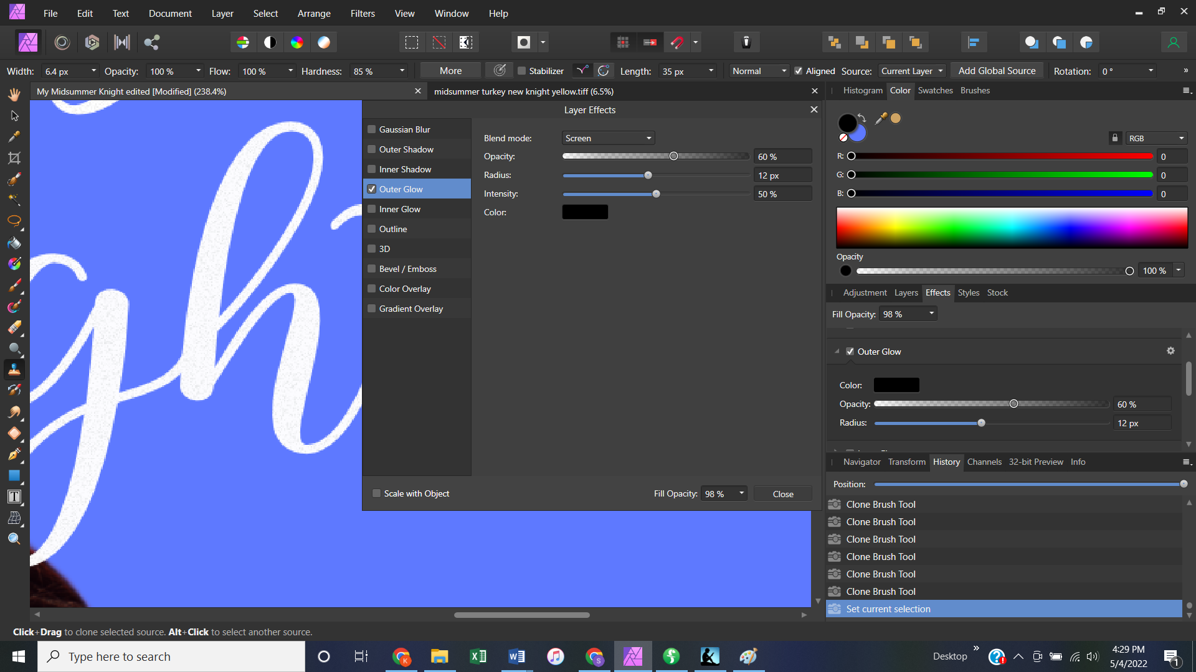
Task: Select the Pen tool
Action: click(x=14, y=454)
